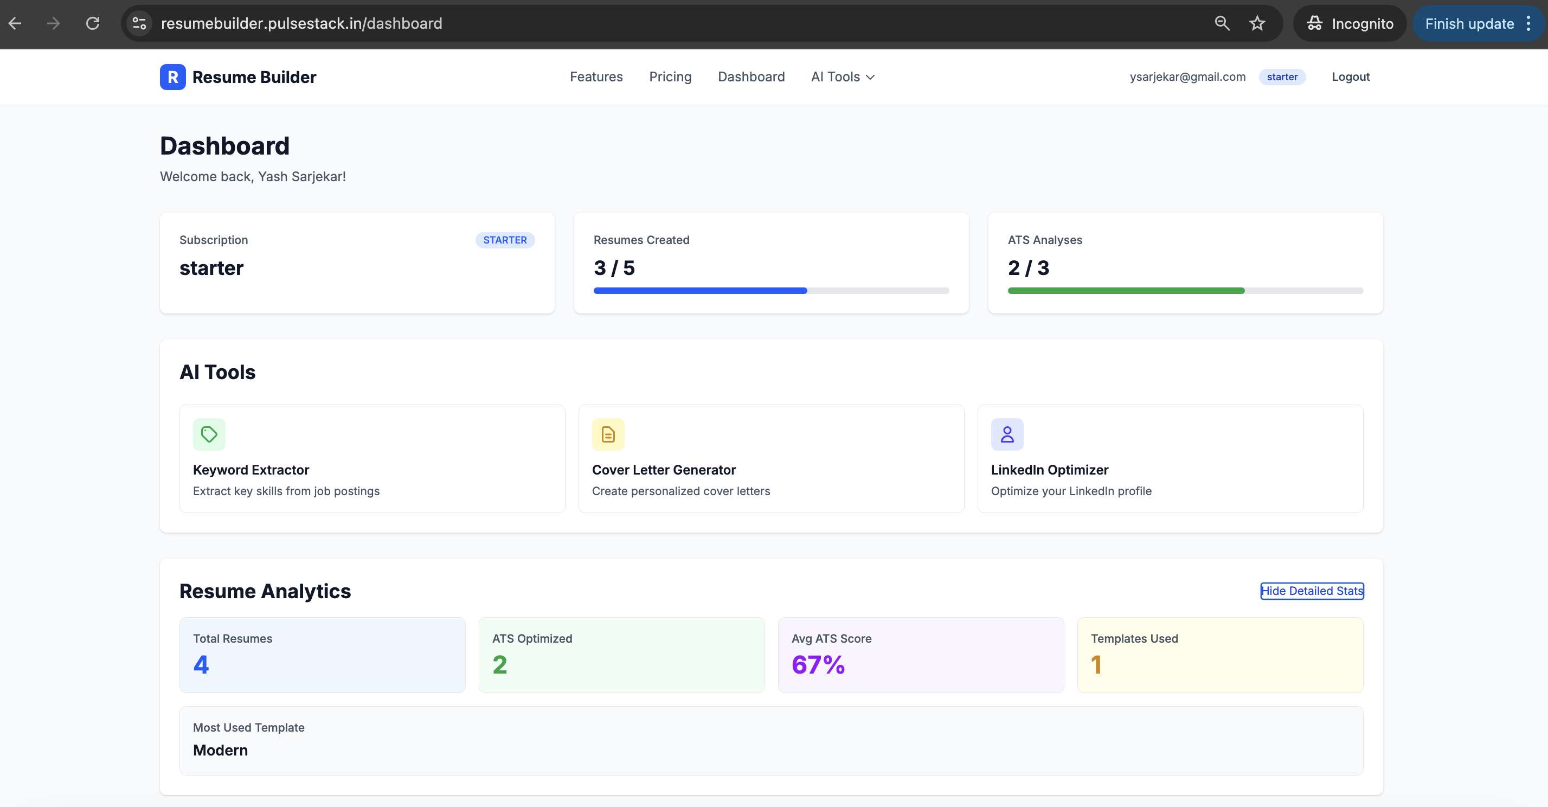This screenshot has width=1548, height=807.
Task: Open the site information icon in address bar
Action: click(x=139, y=23)
